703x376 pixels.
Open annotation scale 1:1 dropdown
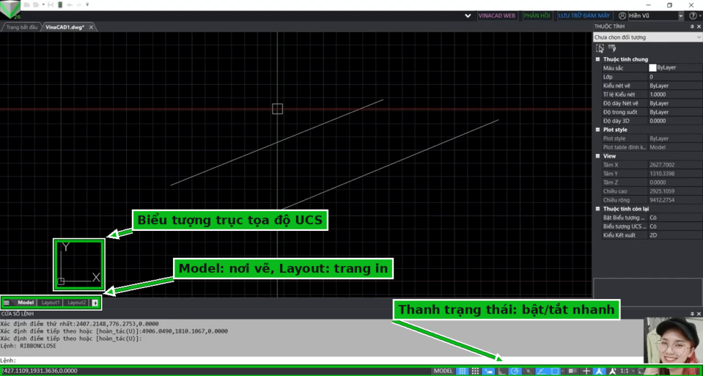[x=628, y=371]
